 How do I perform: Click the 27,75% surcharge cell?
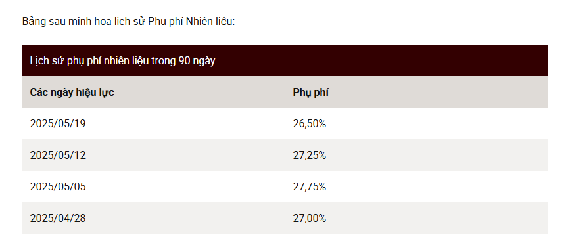[310, 187]
